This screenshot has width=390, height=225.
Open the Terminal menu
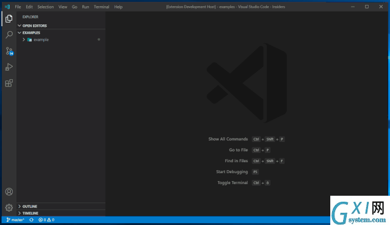point(101,7)
